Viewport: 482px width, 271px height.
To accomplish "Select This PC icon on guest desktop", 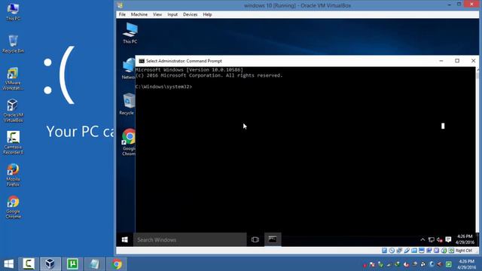I will tap(130, 33).
